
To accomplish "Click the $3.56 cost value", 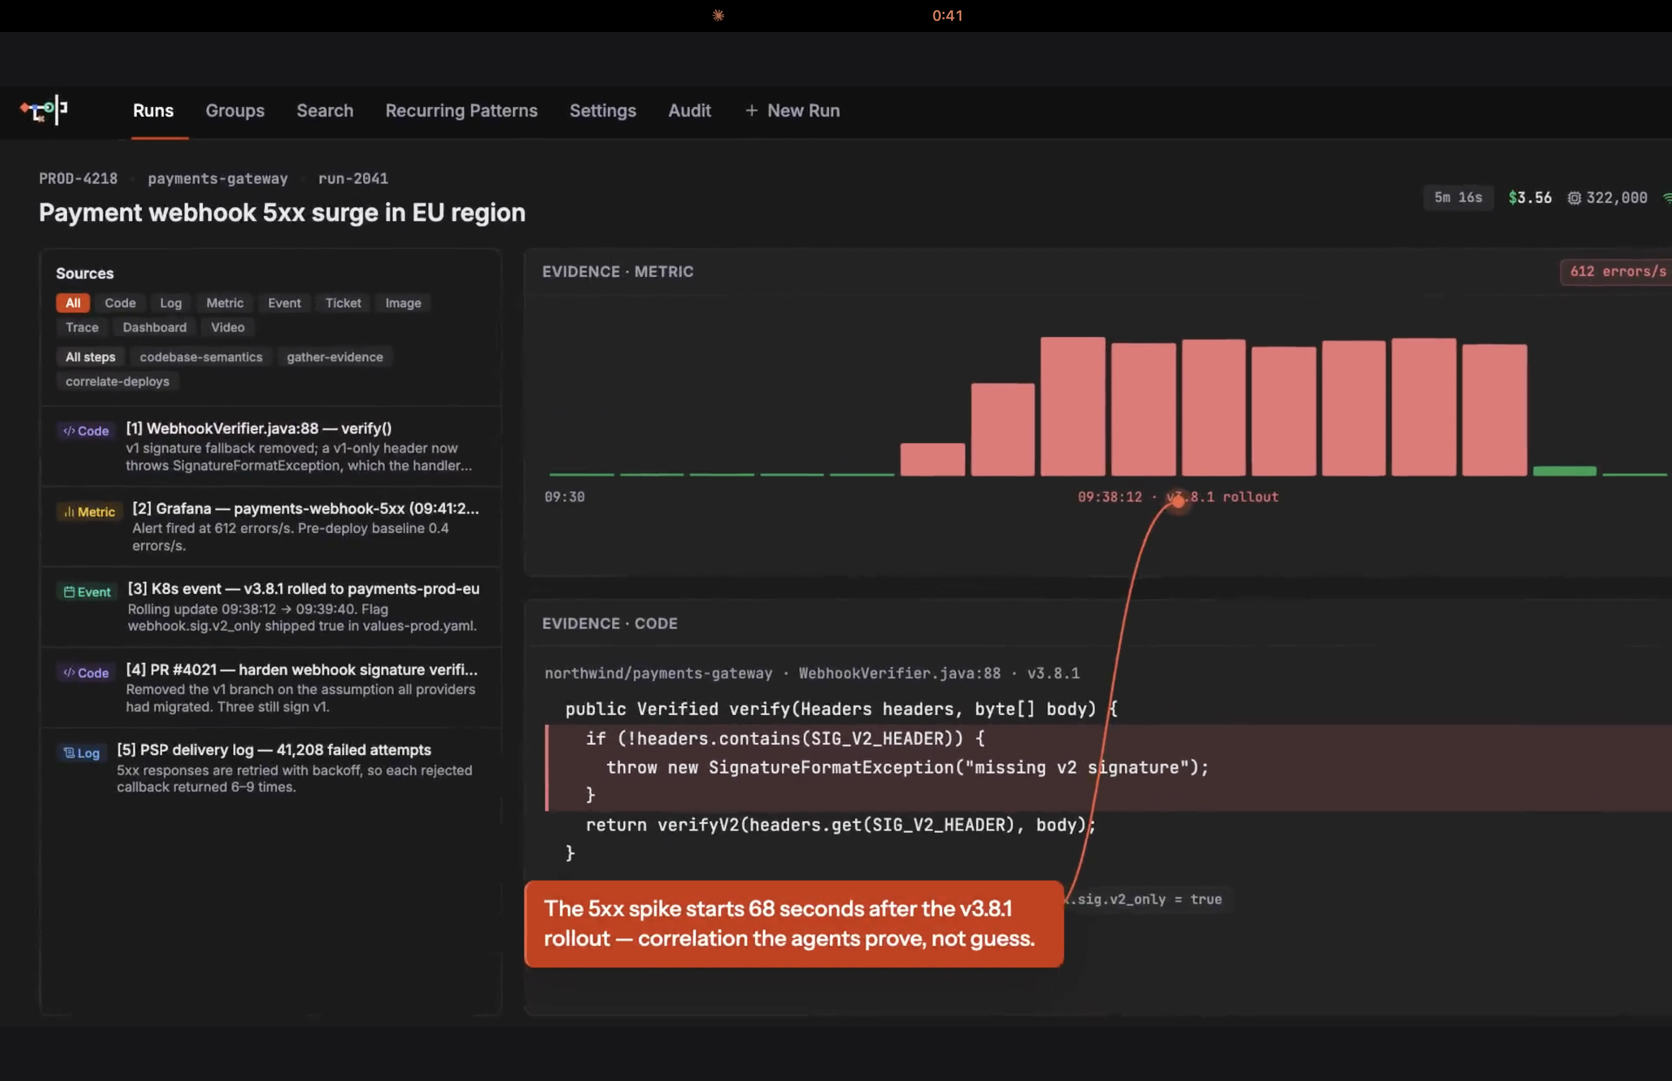I will 1530,197.
